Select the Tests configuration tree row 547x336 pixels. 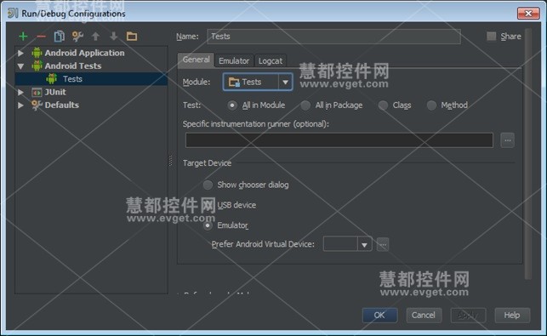[91, 79]
